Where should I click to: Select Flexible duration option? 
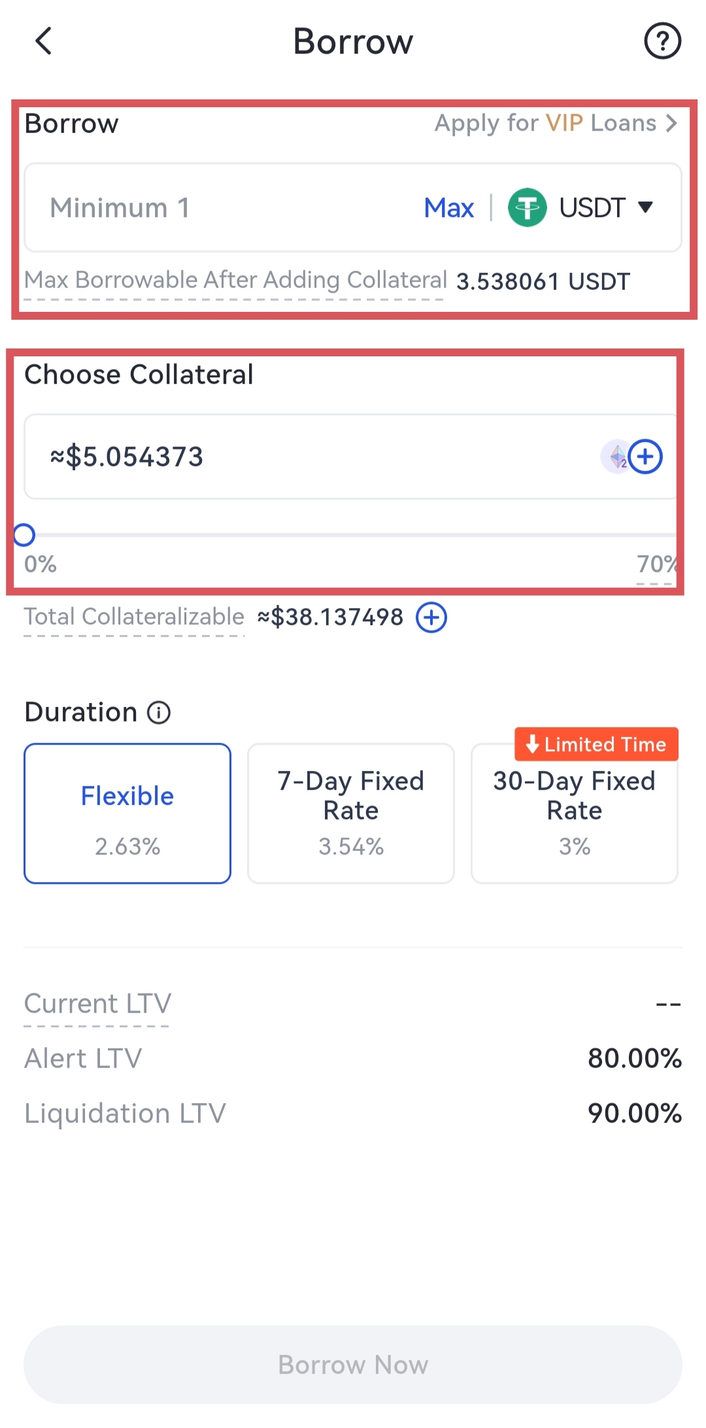pos(127,813)
